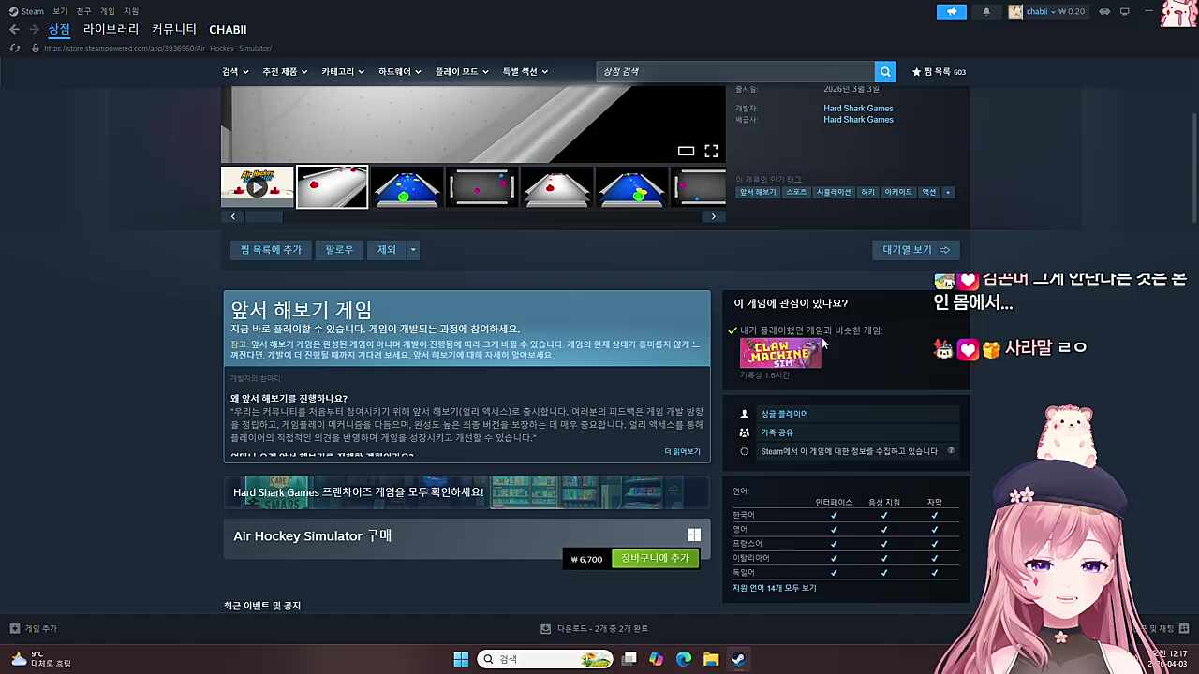
Task: Expand the 하드웨어 dropdown
Action: point(400,71)
